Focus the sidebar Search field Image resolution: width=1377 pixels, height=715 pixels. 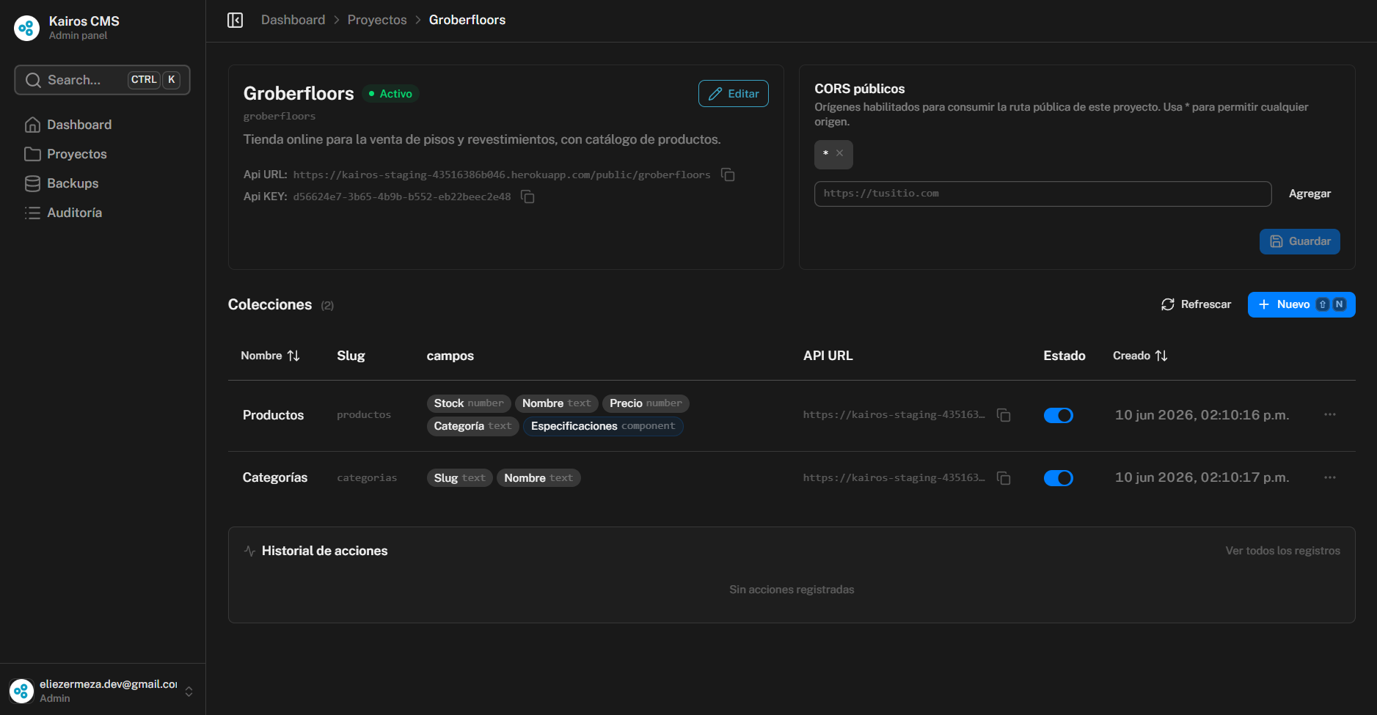pos(102,80)
